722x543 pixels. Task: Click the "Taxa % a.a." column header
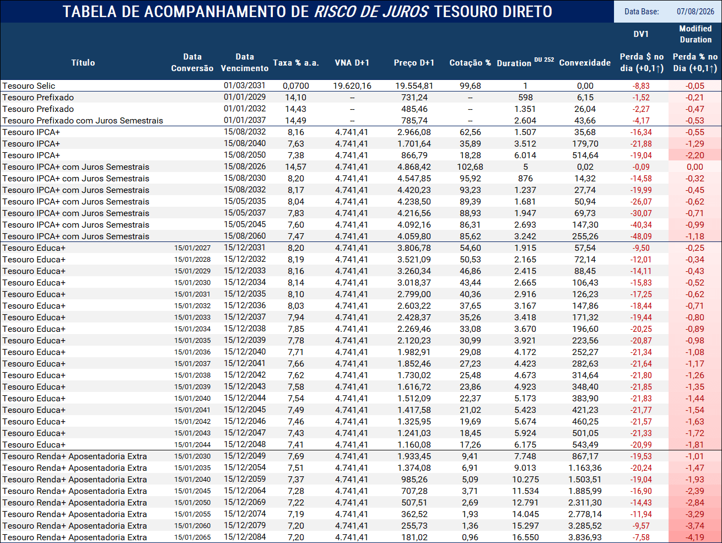(296, 63)
